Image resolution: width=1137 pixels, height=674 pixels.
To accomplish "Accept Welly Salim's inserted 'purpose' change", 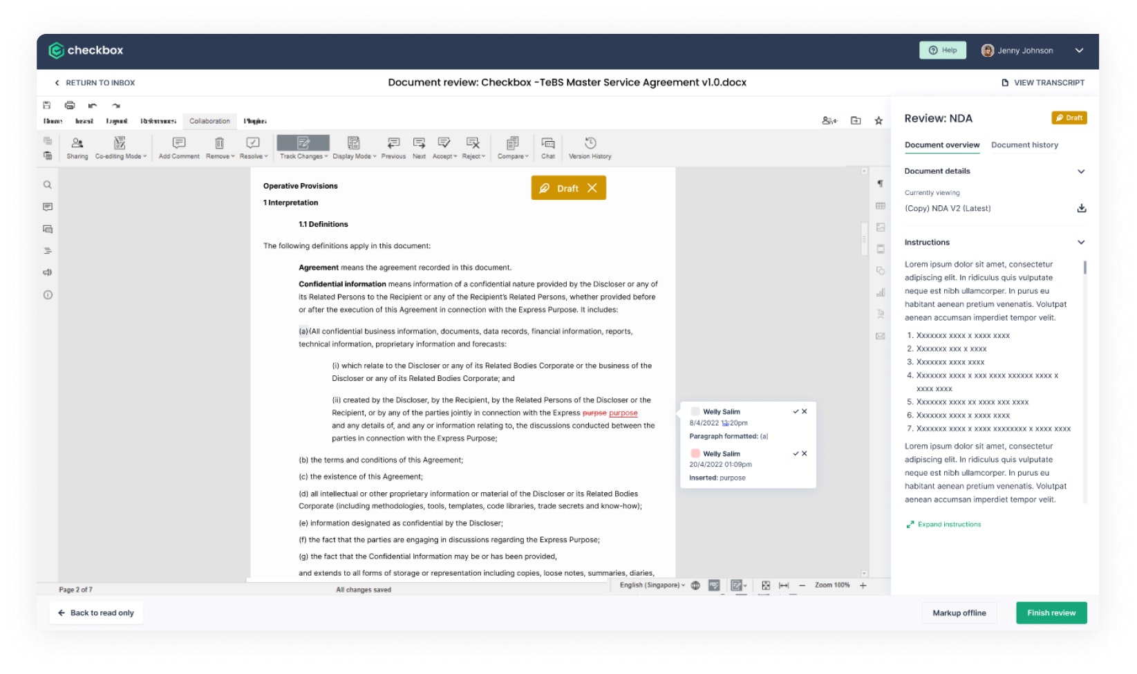I will 796,453.
